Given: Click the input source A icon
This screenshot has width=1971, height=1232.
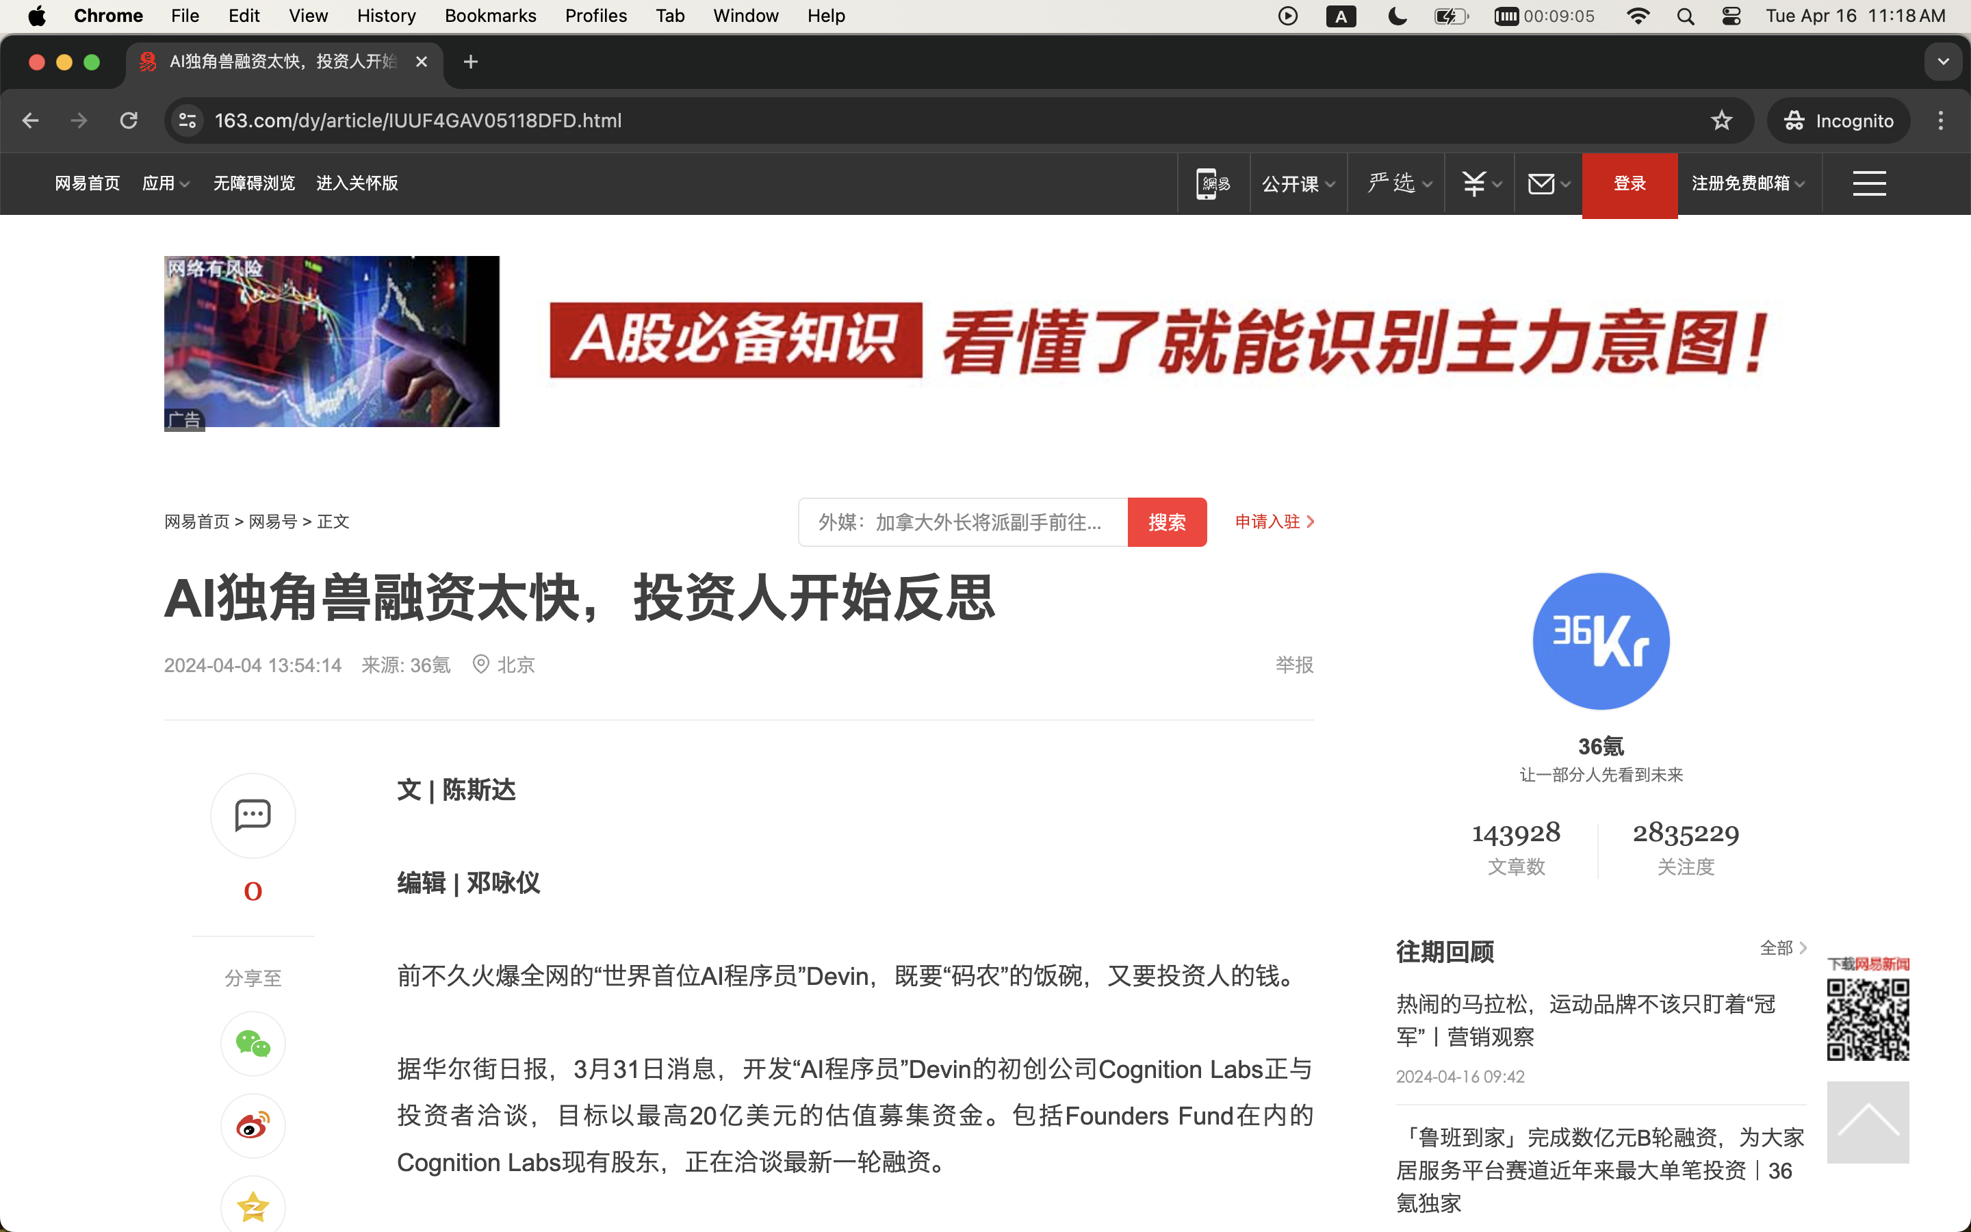Looking at the screenshot, I should coord(1341,16).
